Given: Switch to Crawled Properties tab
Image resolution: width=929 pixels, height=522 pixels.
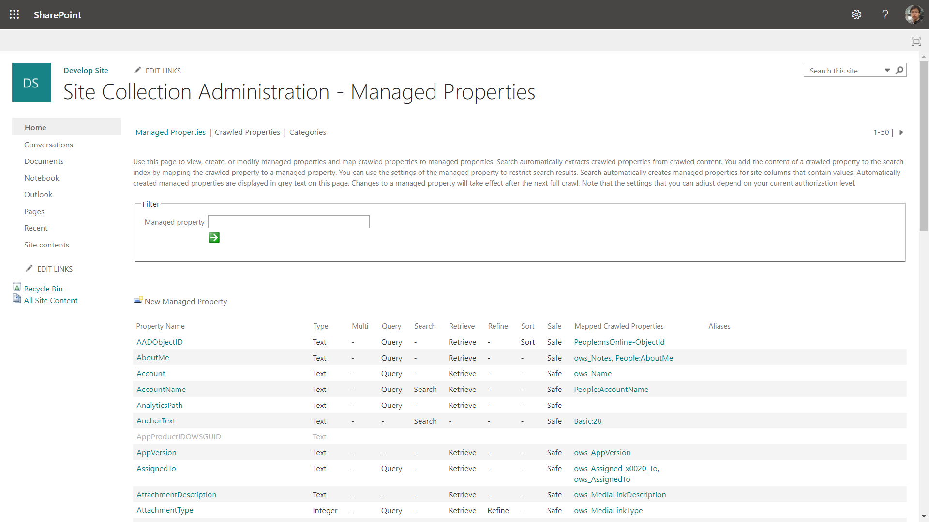Looking at the screenshot, I should [x=247, y=132].
